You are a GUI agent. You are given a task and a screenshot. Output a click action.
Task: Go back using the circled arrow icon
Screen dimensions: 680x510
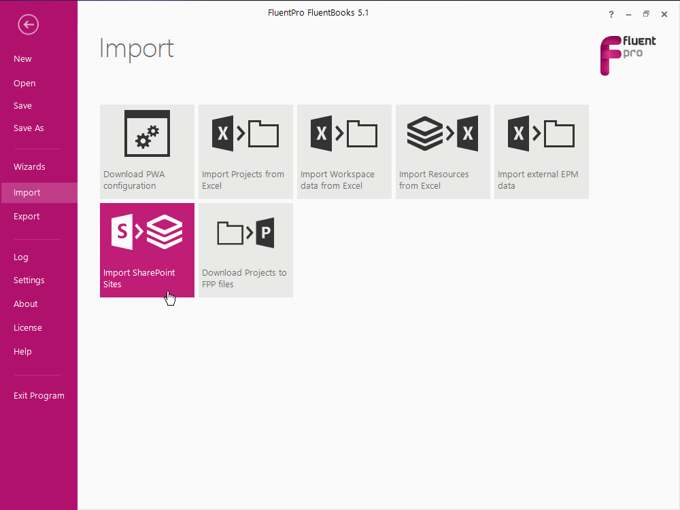(28, 24)
